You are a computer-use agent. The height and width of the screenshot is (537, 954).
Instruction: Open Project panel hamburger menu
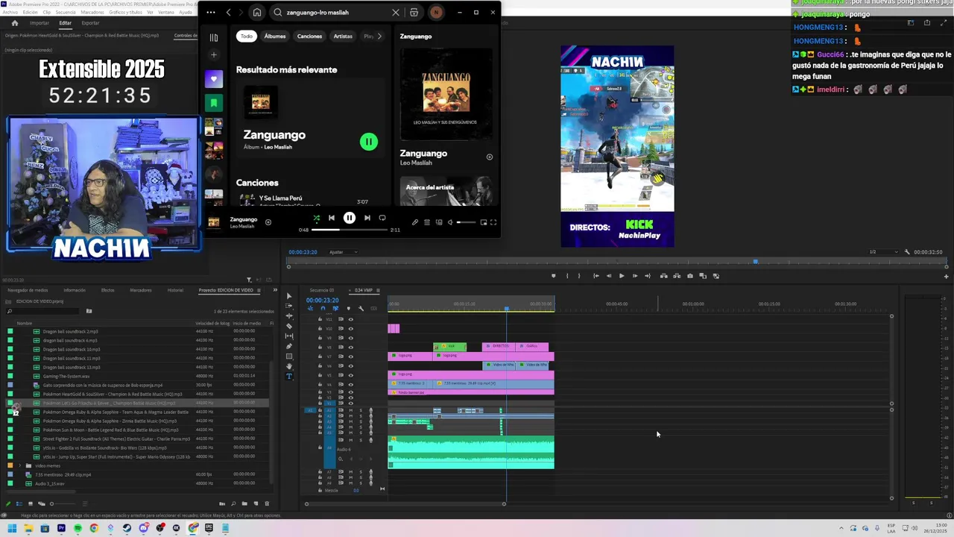pyautogui.click(x=259, y=290)
